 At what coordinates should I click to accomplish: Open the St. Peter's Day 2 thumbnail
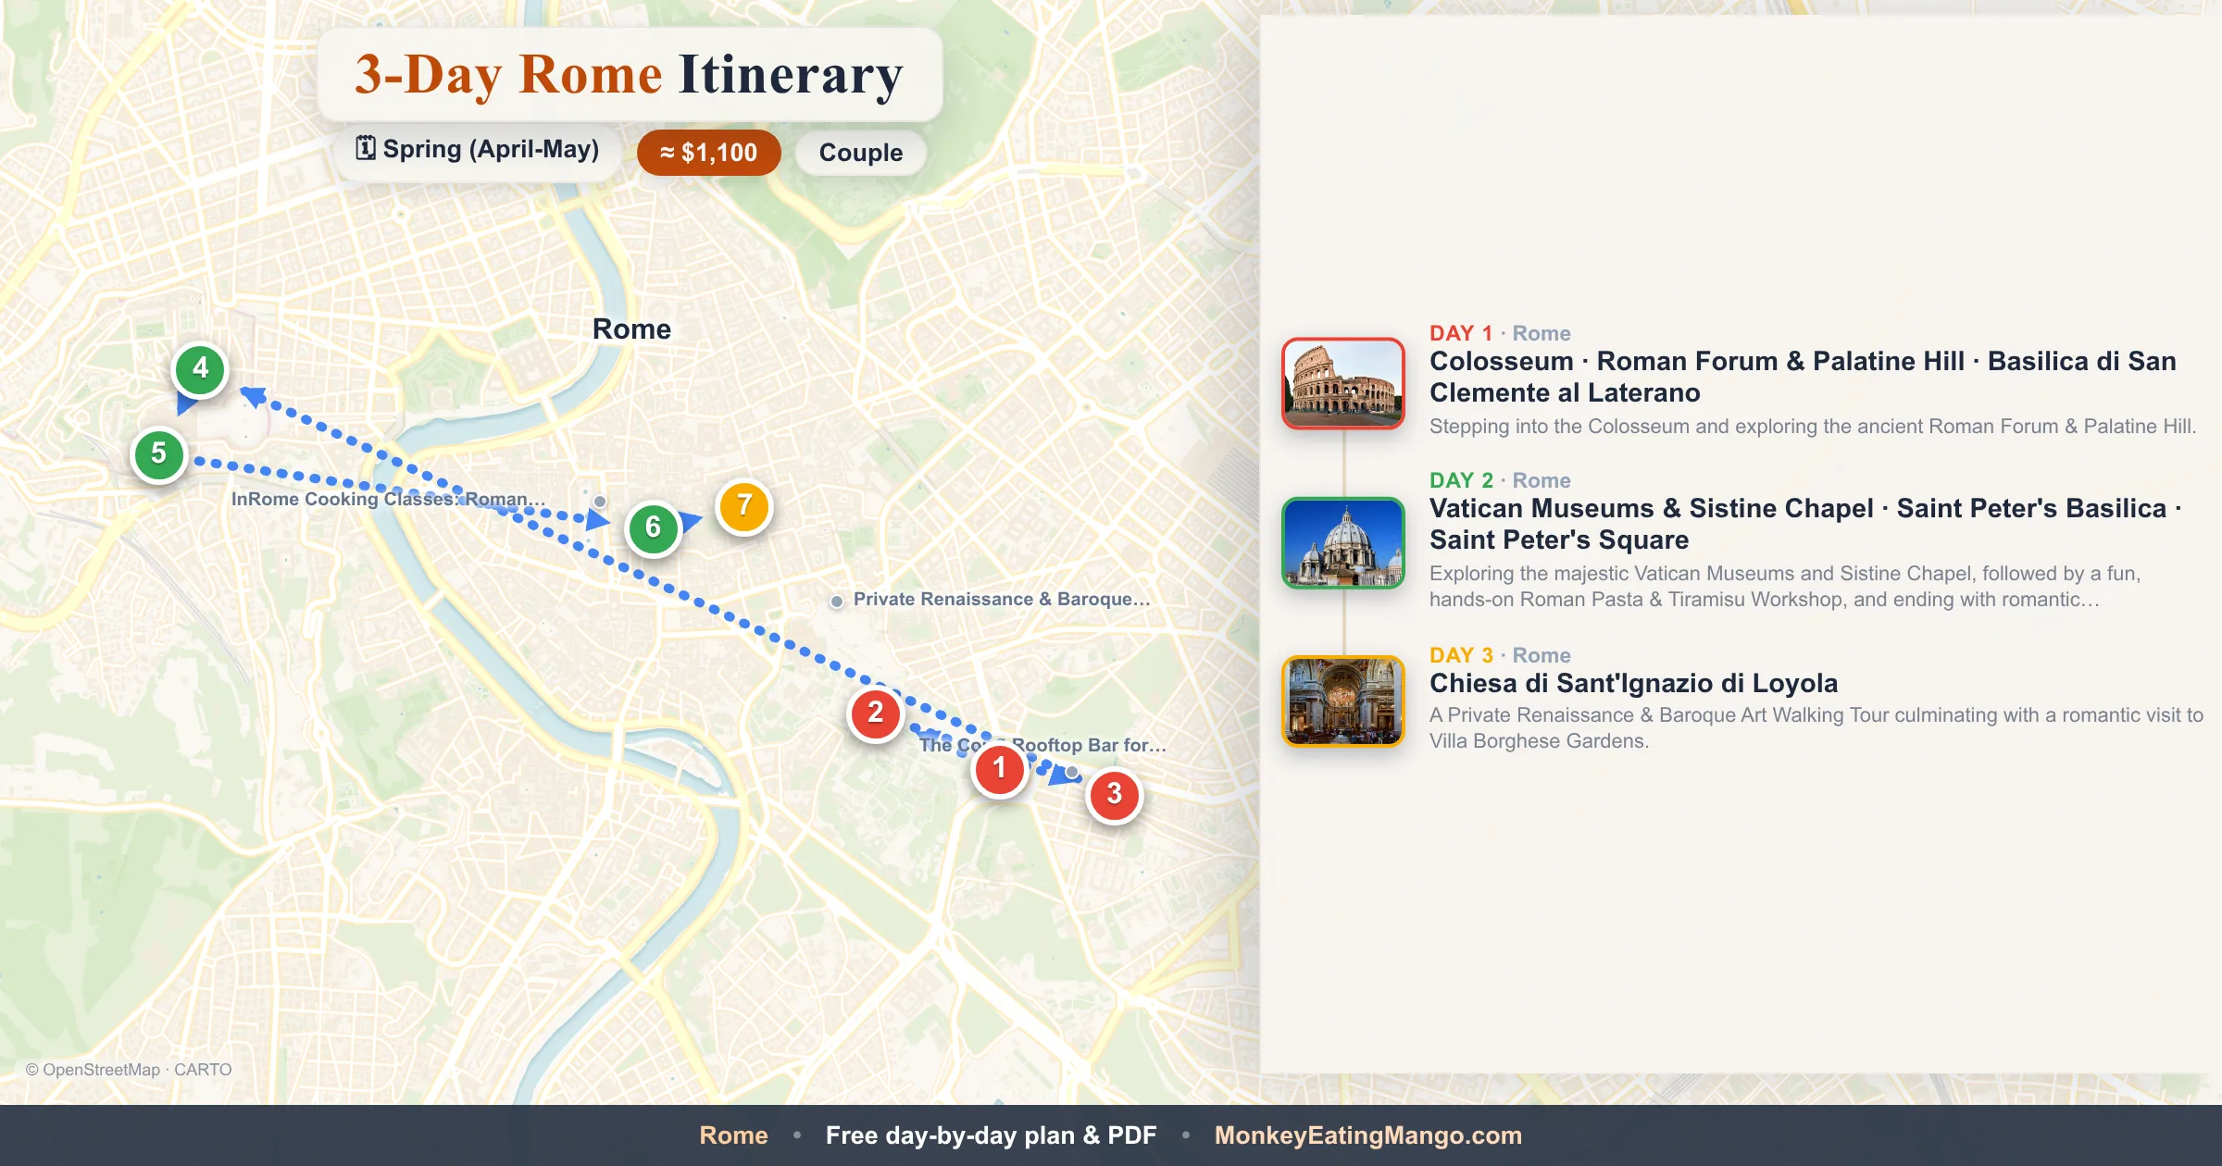[x=1343, y=542]
